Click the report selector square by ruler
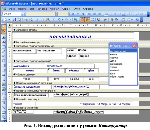Screen dimensions: 150x130 (10, 25)
